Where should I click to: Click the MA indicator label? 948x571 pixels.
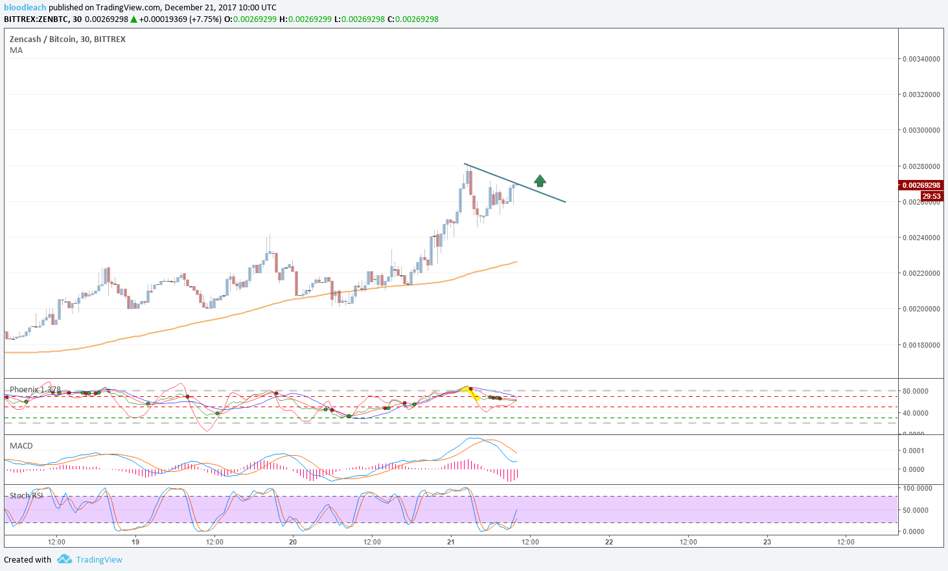click(x=16, y=50)
